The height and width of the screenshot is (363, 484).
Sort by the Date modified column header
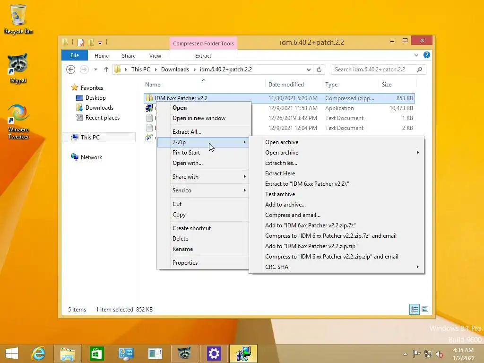coord(286,84)
